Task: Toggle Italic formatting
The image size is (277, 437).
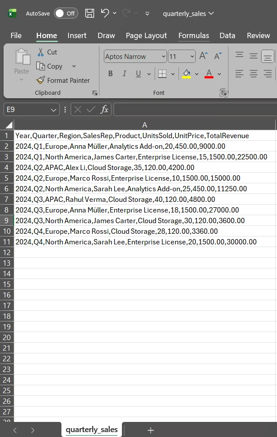Action: tap(125, 73)
